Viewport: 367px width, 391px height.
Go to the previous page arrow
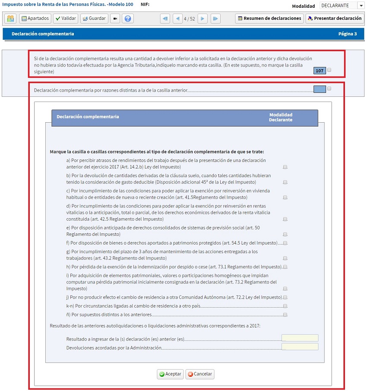pyautogui.click(x=177, y=19)
